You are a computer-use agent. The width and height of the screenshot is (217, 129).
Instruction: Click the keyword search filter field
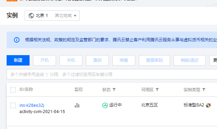coord(112,74)
